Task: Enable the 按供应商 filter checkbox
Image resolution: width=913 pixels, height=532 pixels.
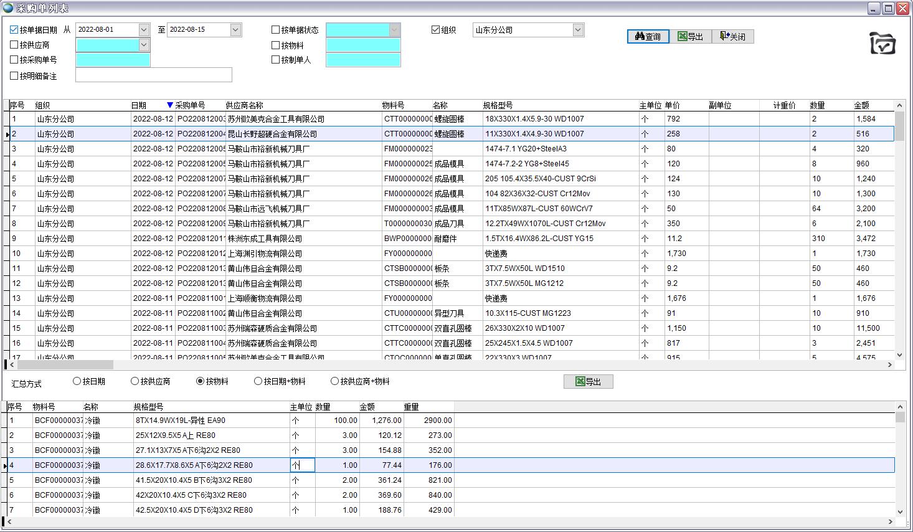Action: [14, 45]
